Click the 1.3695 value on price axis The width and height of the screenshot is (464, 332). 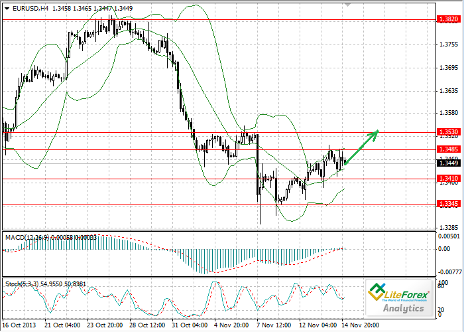449,68
